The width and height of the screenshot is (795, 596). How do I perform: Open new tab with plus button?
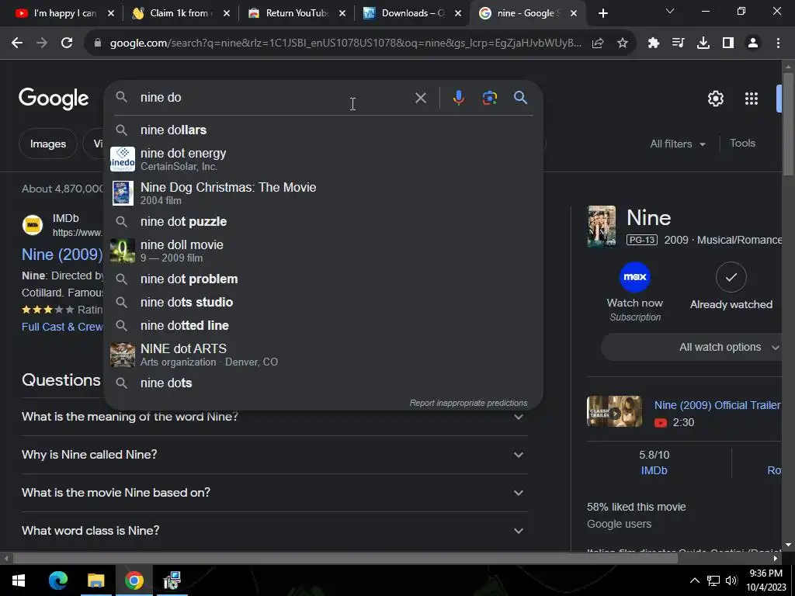[x=602, y=14]
